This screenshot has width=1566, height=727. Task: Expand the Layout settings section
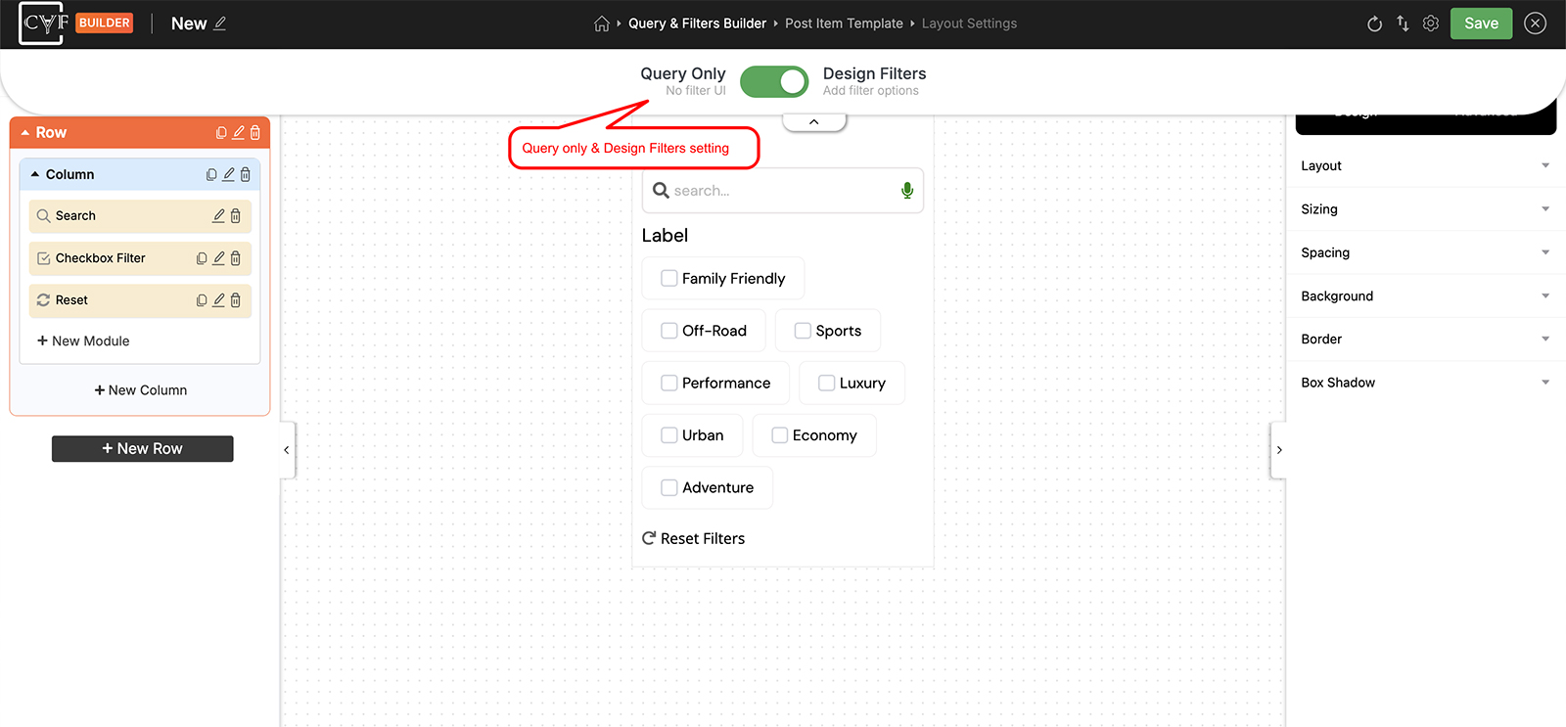[x=1425, y=166]
